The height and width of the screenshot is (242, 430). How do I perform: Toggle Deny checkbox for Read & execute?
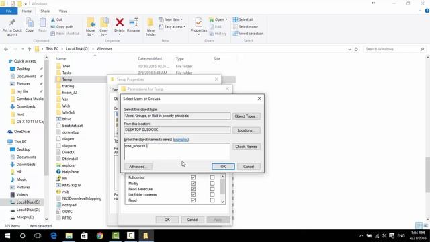tap(212, 189)
